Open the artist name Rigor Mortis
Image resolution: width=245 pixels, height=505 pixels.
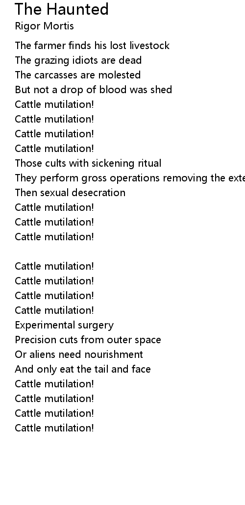pos(44,26)
